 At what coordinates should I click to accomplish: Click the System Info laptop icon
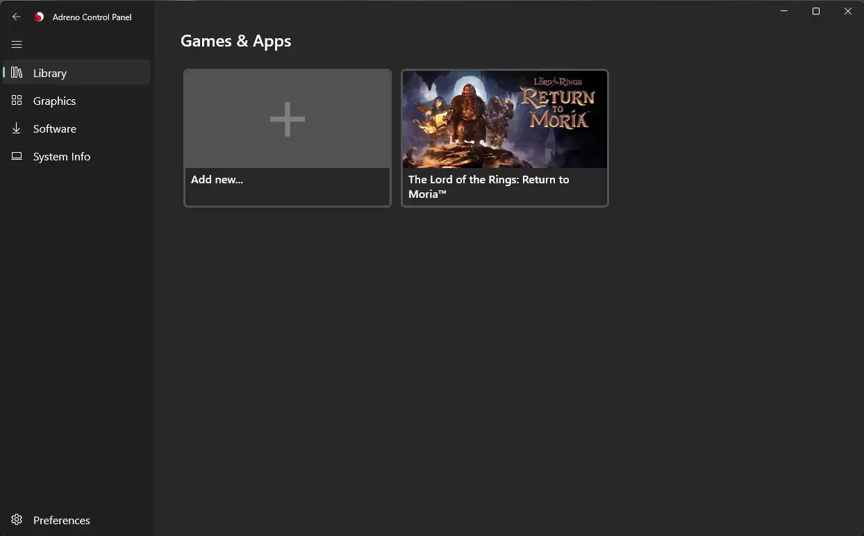tap(17, 156)
